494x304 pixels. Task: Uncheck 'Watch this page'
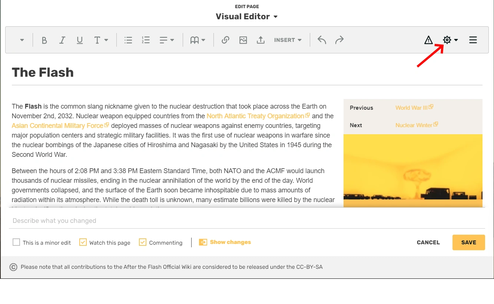(83, 242)
